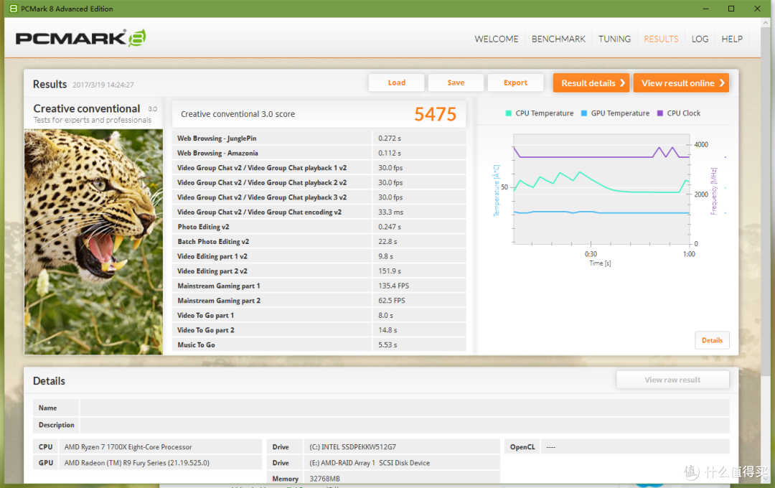Click the arrow on Result details button
Image resolution: width=775 pixels, height=488 pixels.
[622, 83]
